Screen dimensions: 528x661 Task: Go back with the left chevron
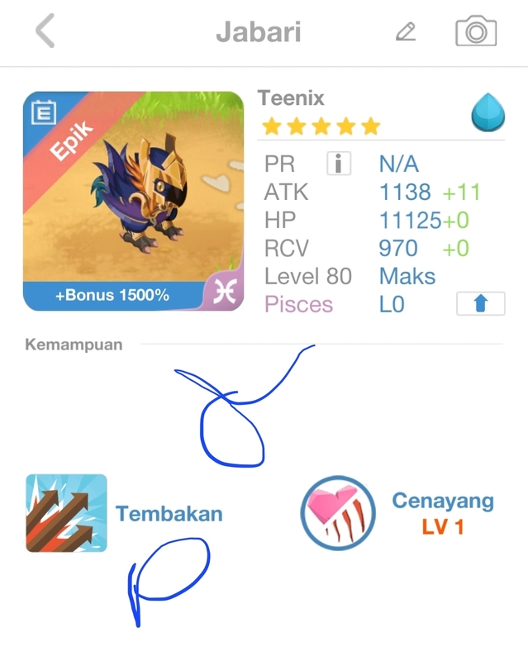pos(45,31)
